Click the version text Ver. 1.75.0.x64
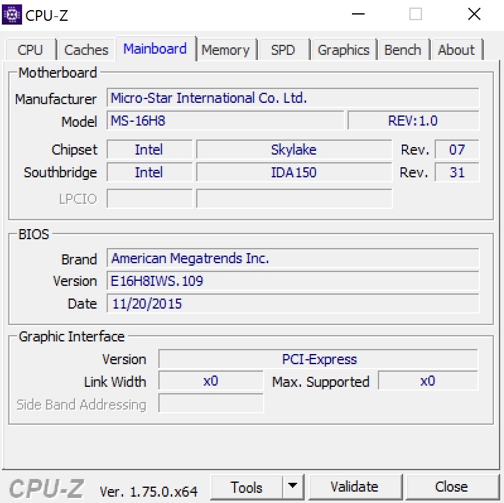Viewport: 504px width, 503px height. click(x=148, y=492)
